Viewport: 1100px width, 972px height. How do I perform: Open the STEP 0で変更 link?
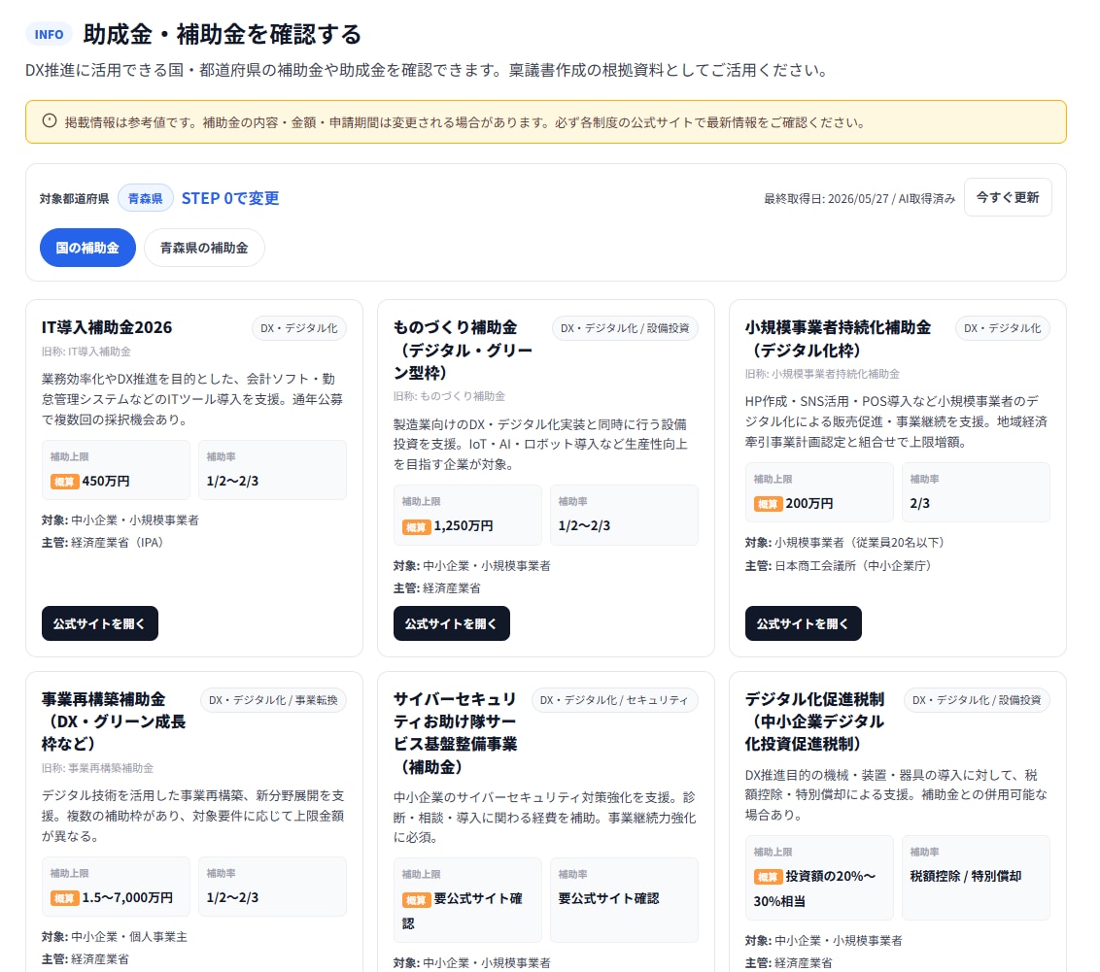[x=230, y=198]
